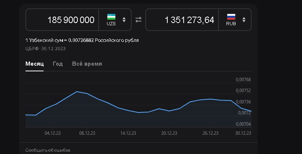The width and height of the screenshot is (302, 154).
Task: Open RUB currency selector arrows
Action: (244, 20)
